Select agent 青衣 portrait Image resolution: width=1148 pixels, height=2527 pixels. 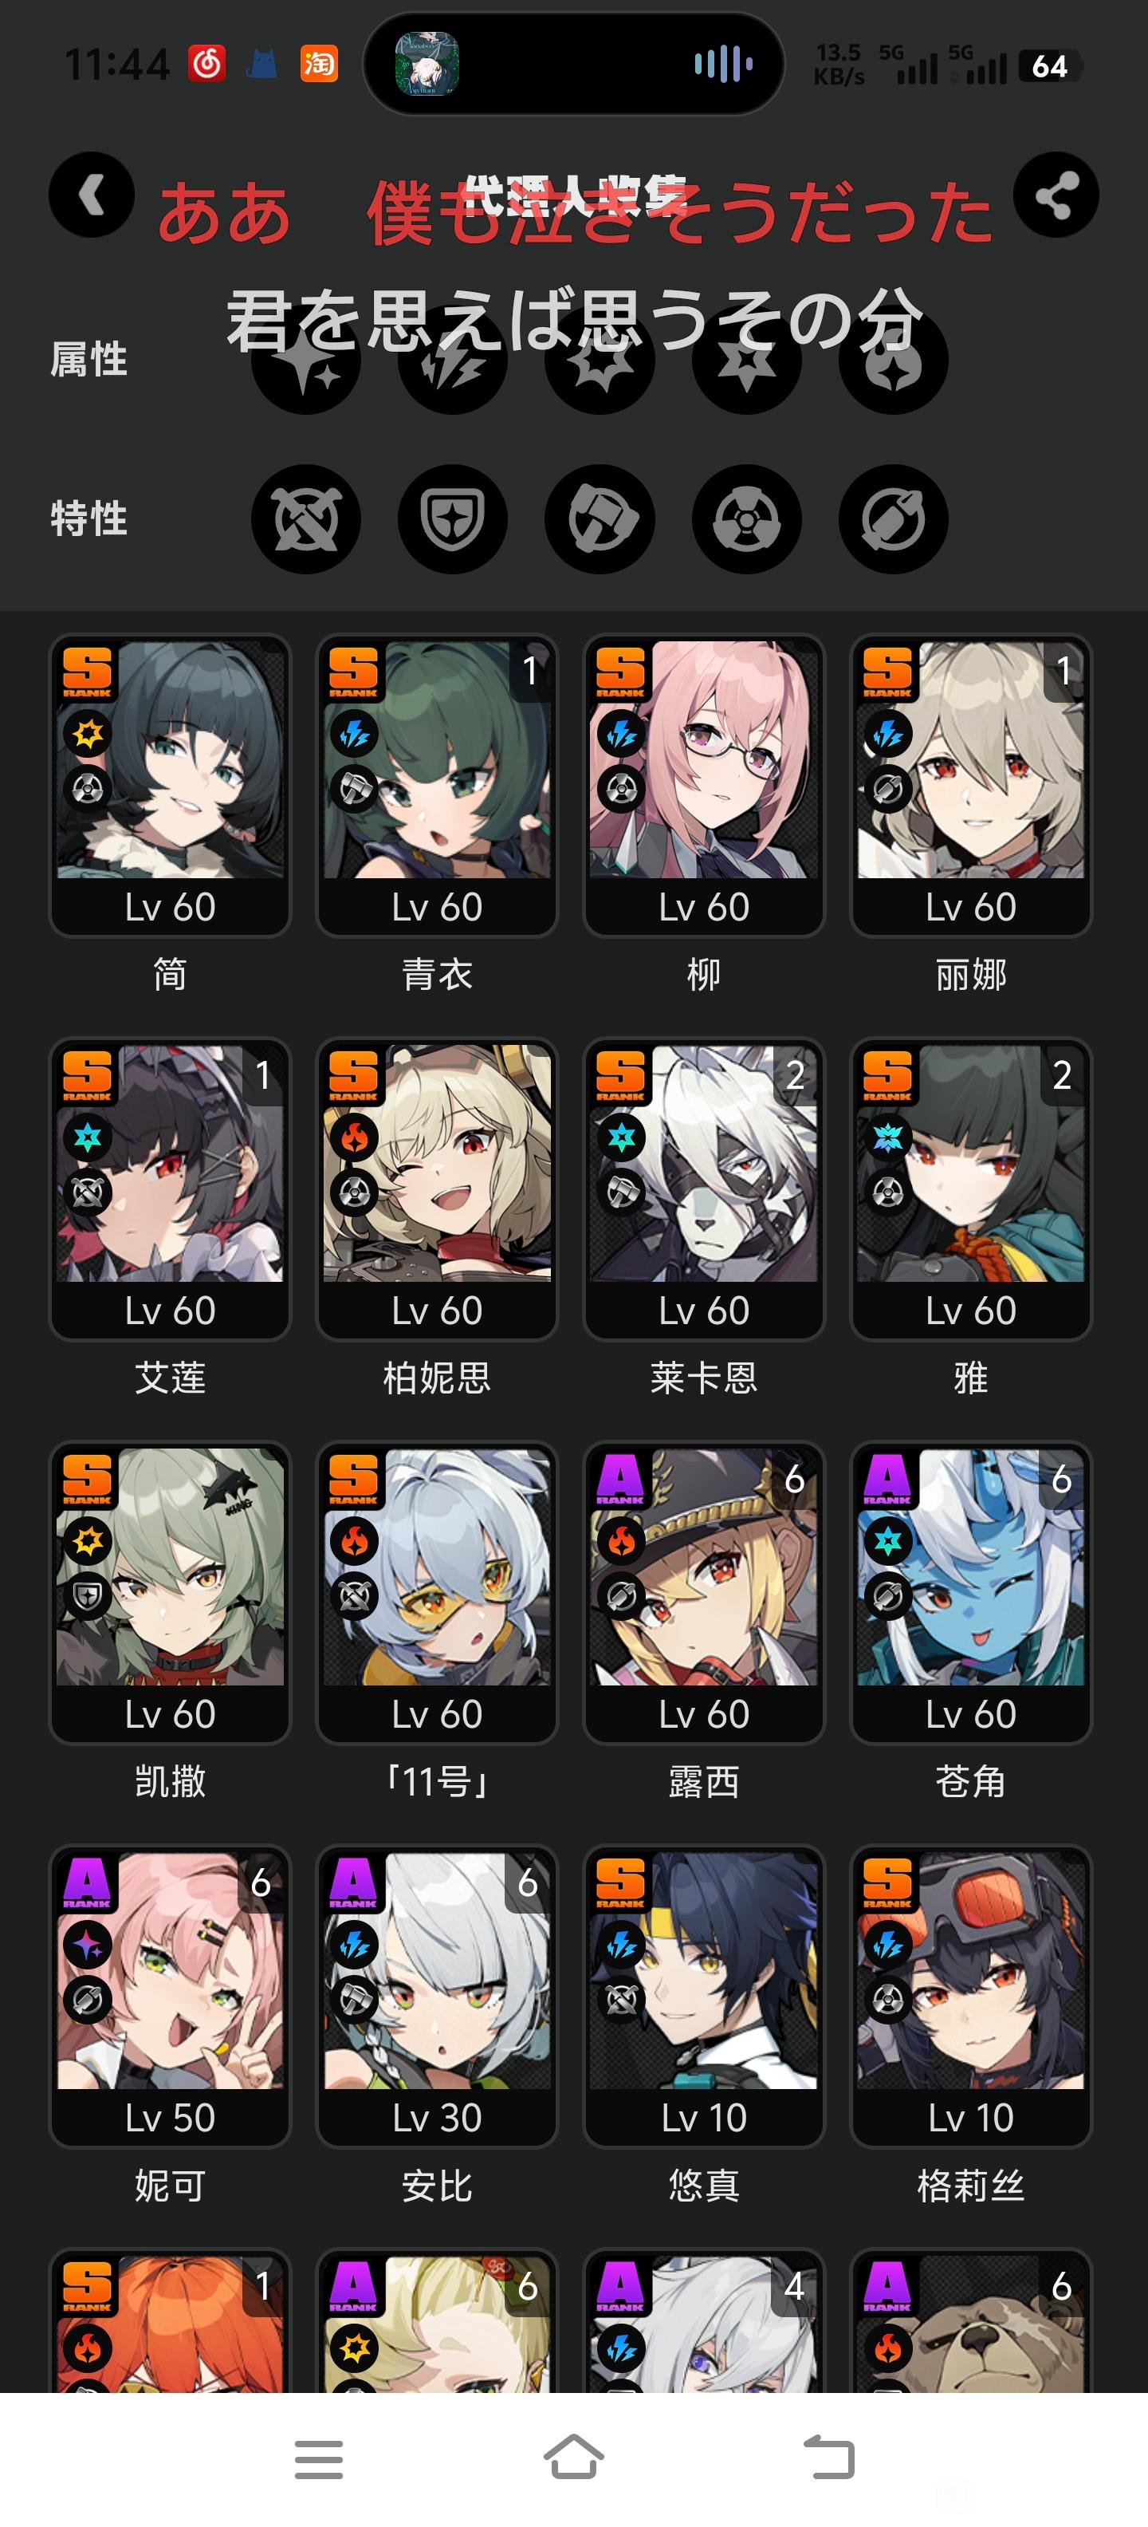pos(437,786)
